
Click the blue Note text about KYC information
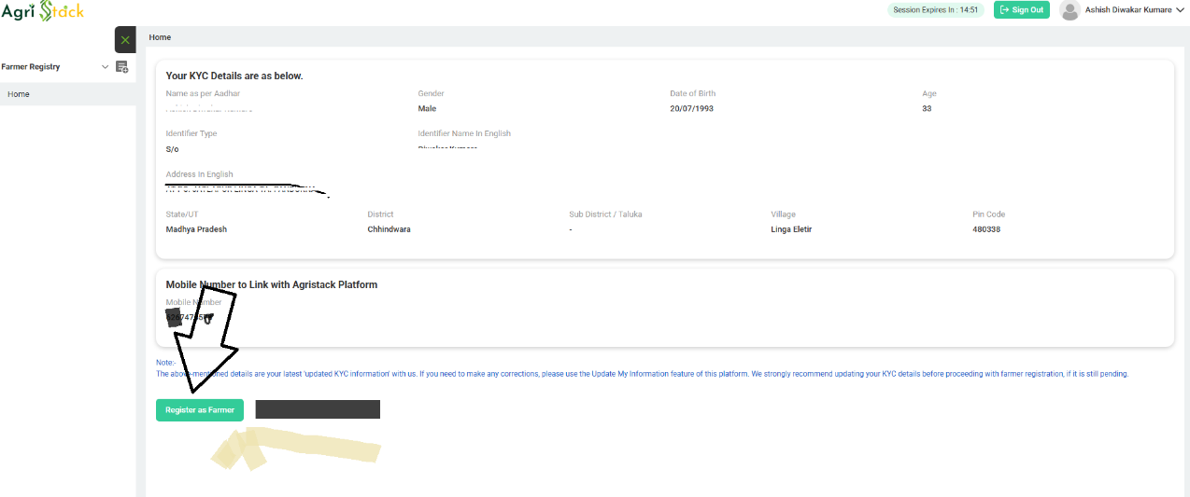[x=643, y=374]
